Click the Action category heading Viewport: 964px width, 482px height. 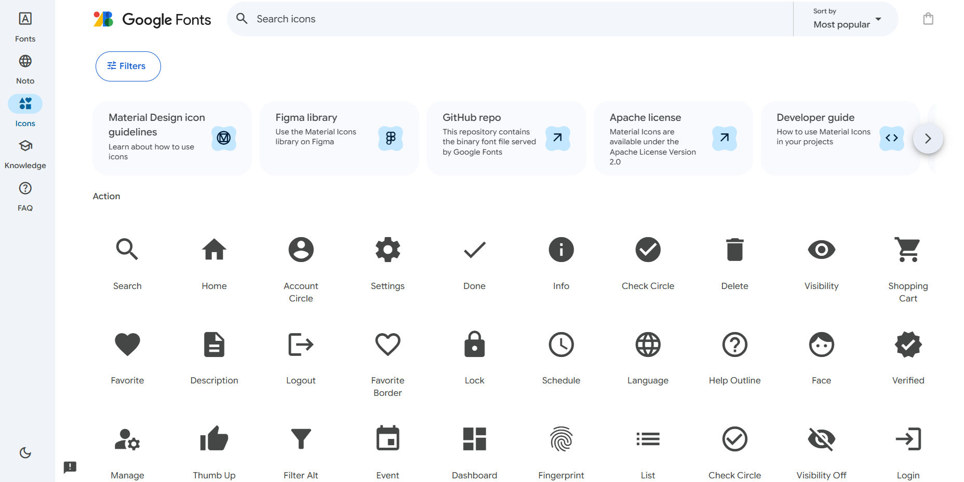[x=106, y=196]
